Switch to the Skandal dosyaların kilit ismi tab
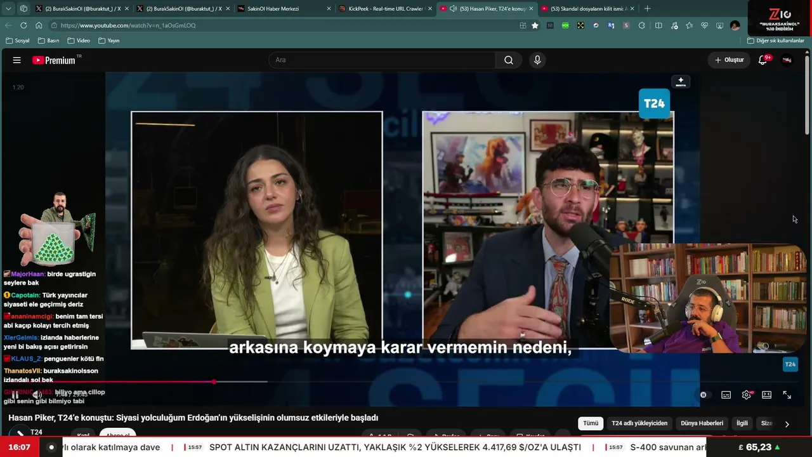 (x=588, y=9)
